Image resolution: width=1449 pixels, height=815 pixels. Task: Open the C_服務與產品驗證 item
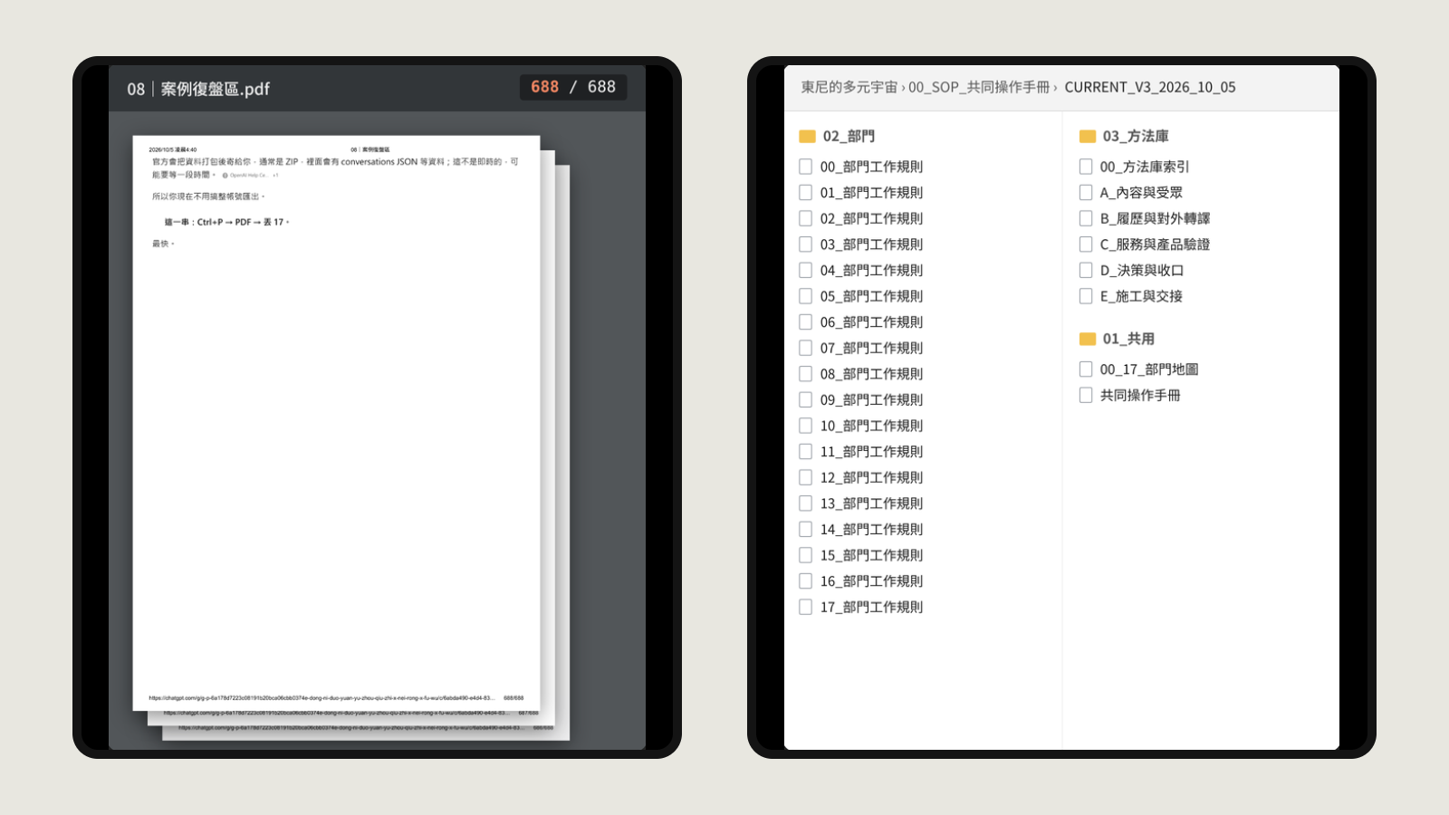click(x=1155, y=244)
